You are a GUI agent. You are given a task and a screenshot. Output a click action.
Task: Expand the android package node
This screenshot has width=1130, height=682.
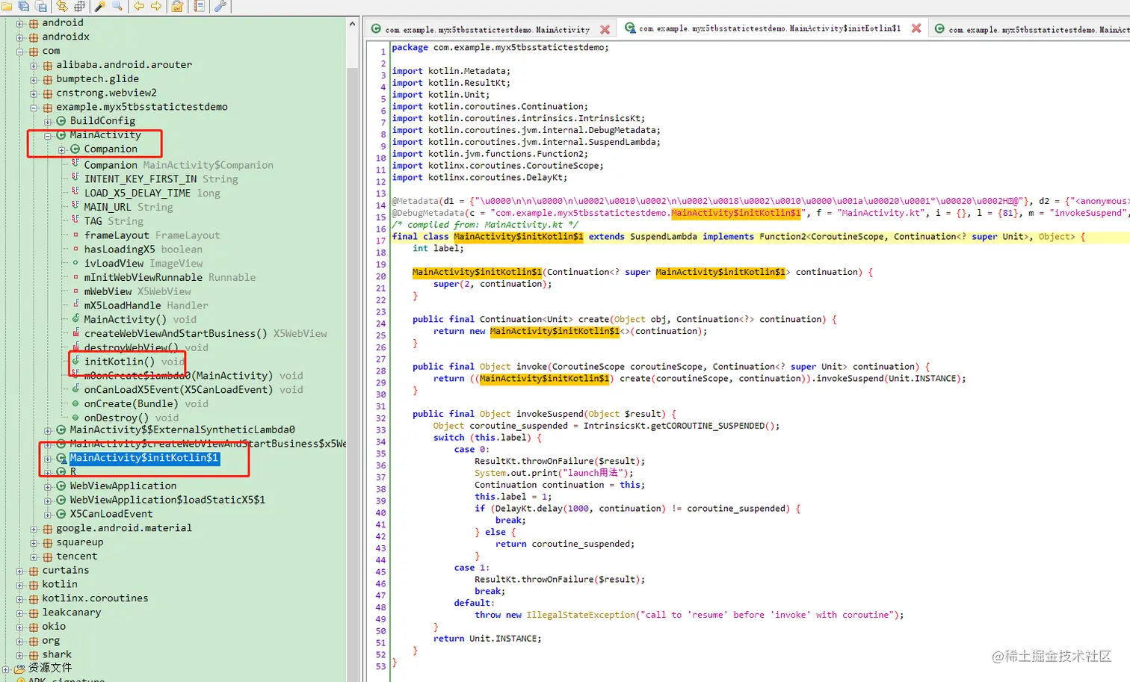click(20, 23)
